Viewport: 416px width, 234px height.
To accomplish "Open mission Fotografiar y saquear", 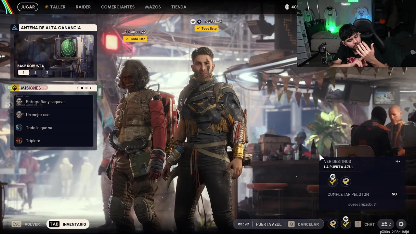I will [54, 102].
